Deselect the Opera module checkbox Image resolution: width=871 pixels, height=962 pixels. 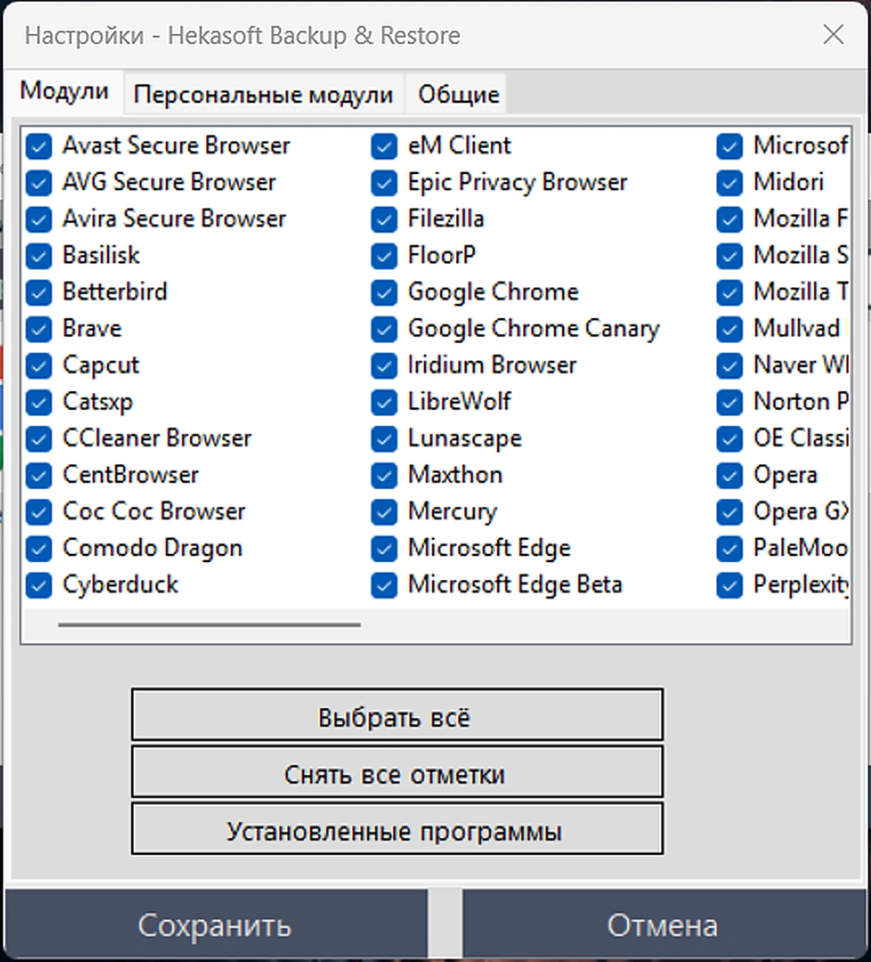[x=729, y=475]
